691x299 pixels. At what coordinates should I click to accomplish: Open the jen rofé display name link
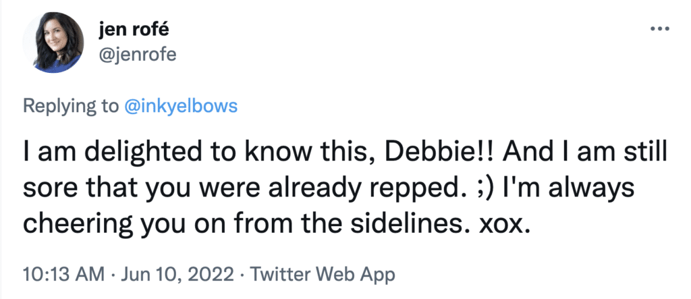134,31
